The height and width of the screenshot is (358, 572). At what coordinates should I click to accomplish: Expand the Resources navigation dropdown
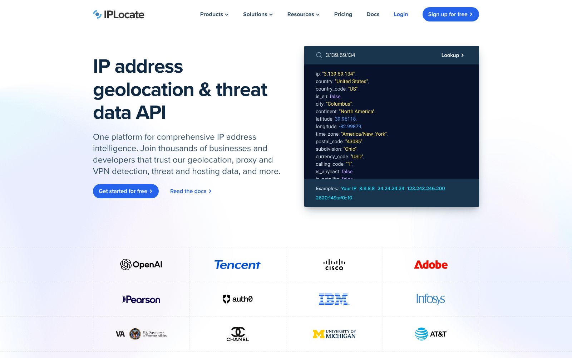tap(303, 14)
